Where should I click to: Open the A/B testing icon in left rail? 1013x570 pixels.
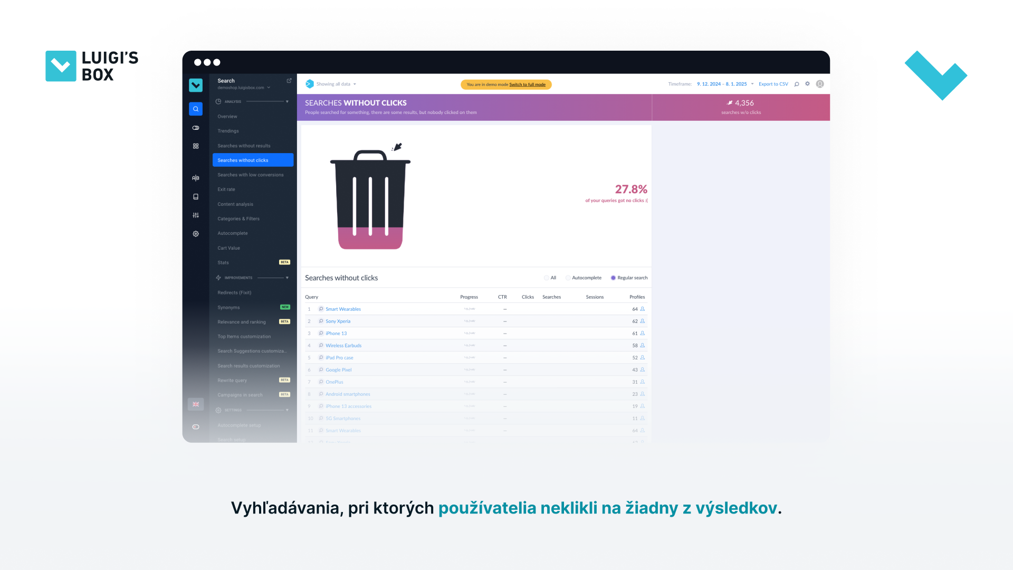pos(196,178)
